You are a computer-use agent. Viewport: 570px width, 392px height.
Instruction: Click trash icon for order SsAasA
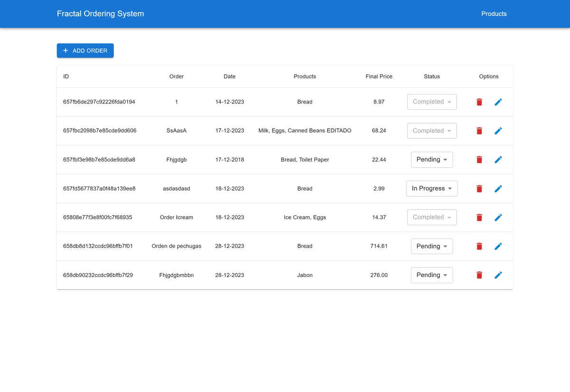[x=479, y=131]
